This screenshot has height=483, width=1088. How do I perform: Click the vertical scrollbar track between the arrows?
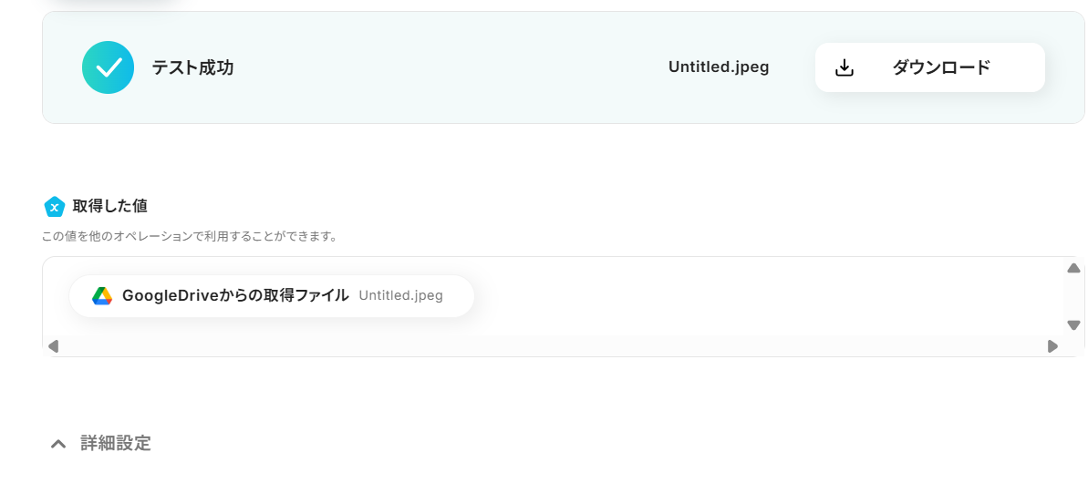pos(1073,296)
